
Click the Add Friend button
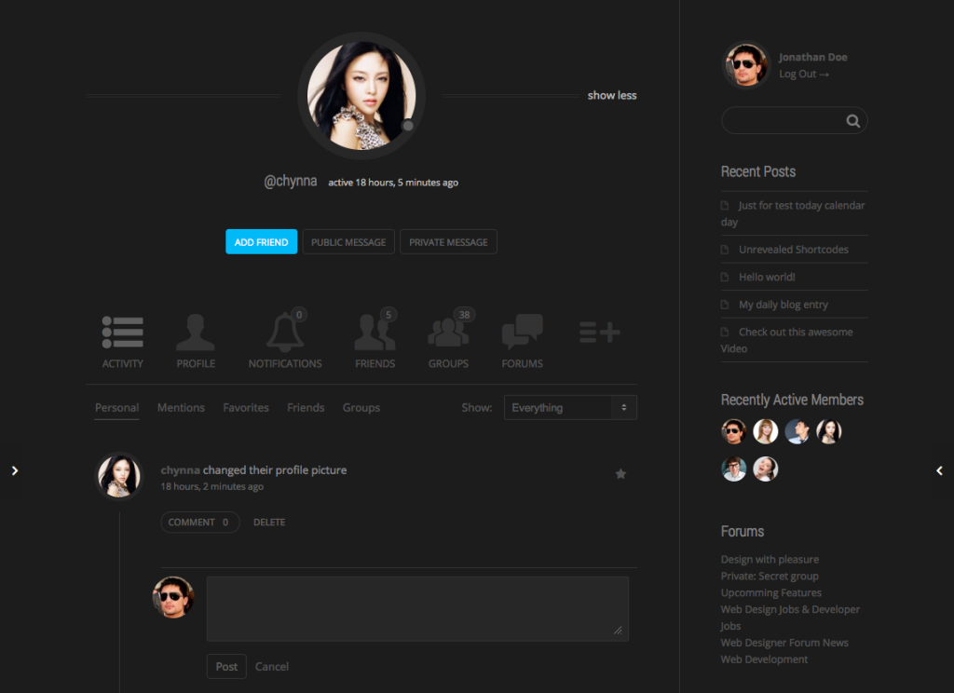click(x=261, y=241)
